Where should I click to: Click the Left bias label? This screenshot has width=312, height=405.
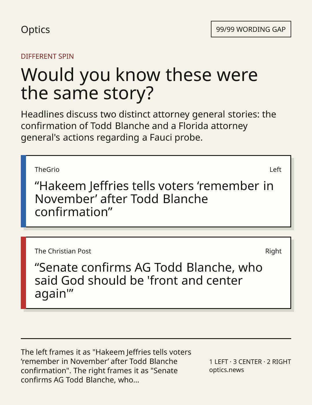(x=275, y=170)
